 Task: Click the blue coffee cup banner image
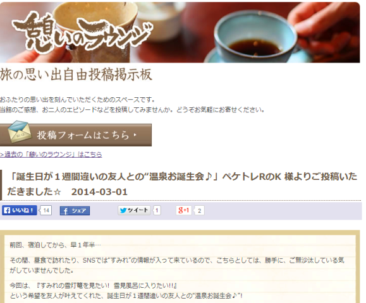pos(254,40)
